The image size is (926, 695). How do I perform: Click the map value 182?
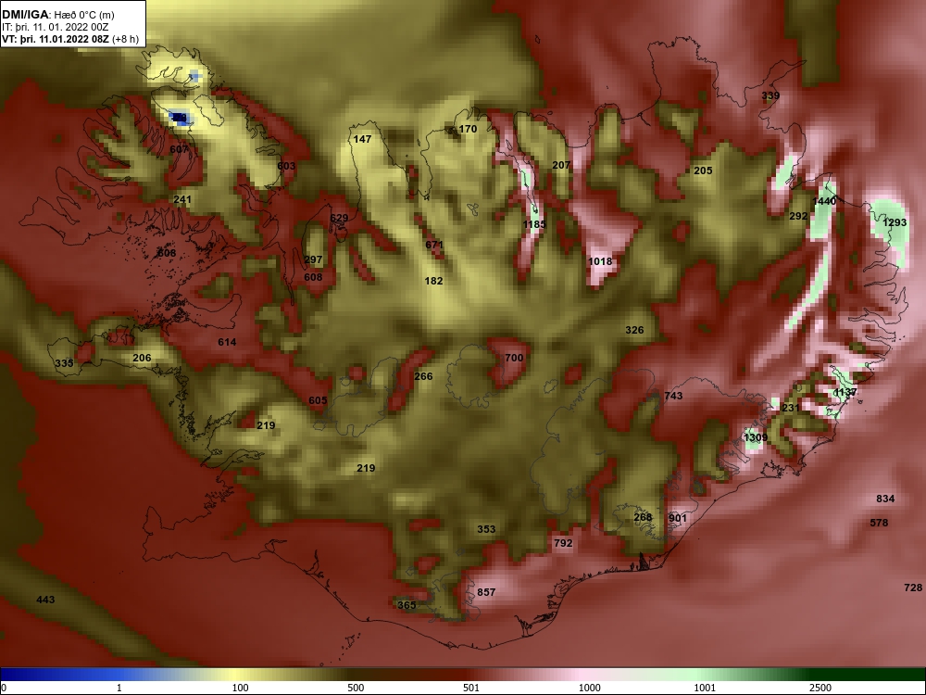[x=434, y=281]
